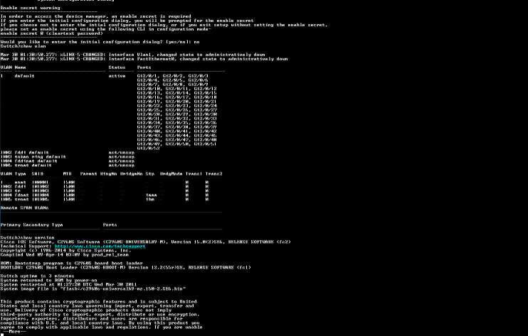Click the MTU column header
Screen dimensions: 528x336
click(x=68, y=174)
